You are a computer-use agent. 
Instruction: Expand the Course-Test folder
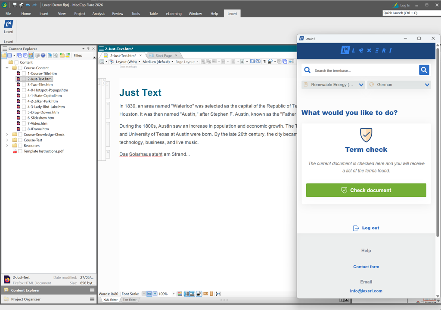pos(7,140)
